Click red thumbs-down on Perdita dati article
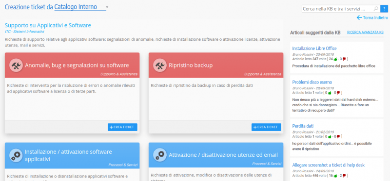The height and width of the screenshot is (181, 390). [x=338, y=136]
